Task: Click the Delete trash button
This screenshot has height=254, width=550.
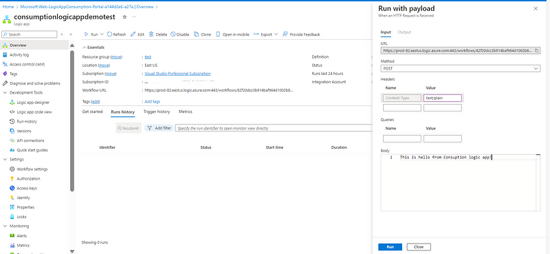Action: click(x=158, y=34)
